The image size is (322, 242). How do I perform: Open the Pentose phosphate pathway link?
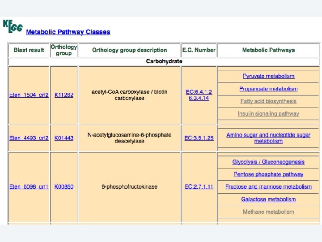pyautogui.click(x=268, y=174)
